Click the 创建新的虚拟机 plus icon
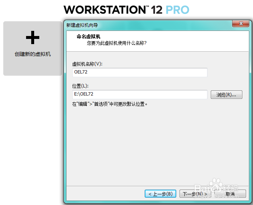 [33, 37]
